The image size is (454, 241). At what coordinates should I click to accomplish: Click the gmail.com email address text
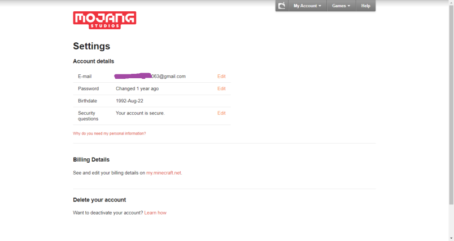tap(150, 77)
